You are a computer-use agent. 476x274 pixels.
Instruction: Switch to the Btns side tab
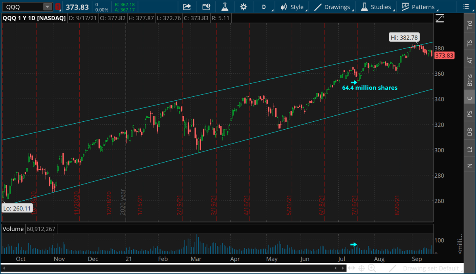pos(470,80)
